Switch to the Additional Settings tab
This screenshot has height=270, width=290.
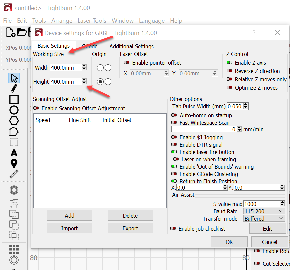click(x=131, y=46)
